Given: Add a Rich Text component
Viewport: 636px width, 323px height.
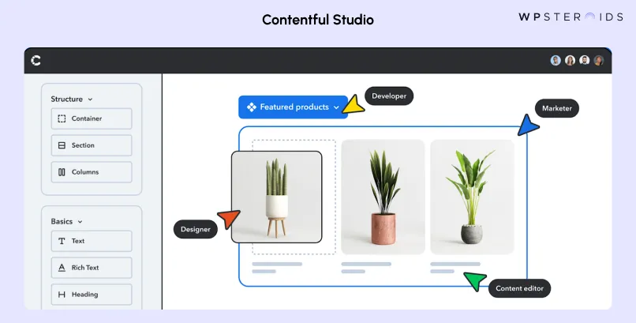Looking at the screenshot, I should (92, 268).
